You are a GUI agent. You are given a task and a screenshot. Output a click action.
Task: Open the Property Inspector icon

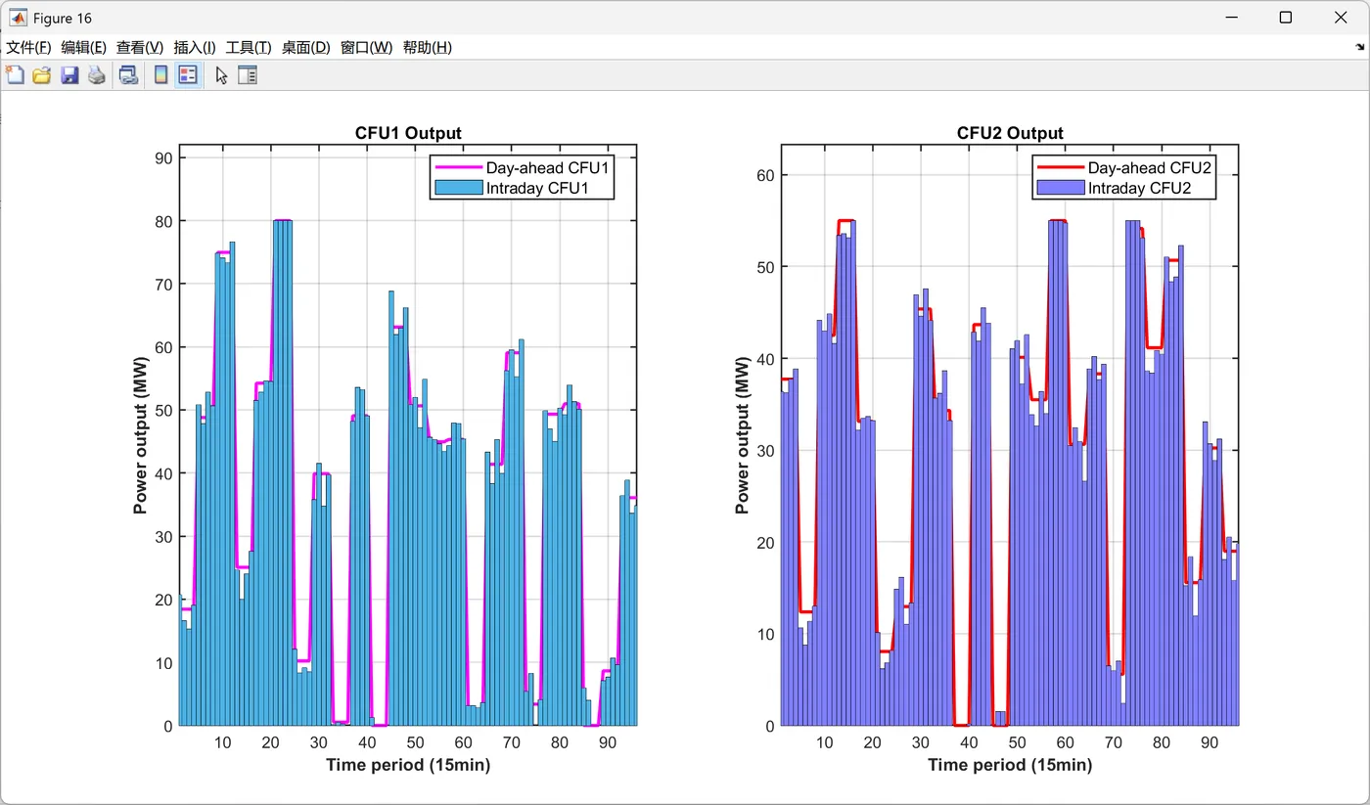tap(248, 75)
